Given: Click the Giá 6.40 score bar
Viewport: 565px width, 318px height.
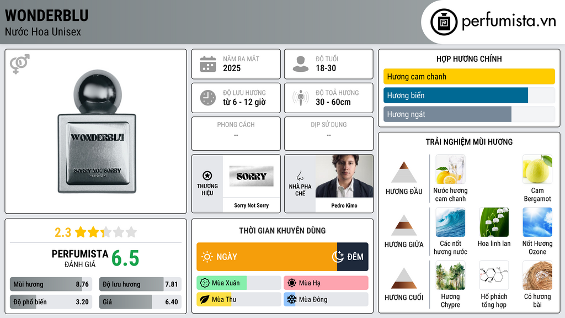Looking at the screenshot, I should pyautogui.click(x=140, y=302).
